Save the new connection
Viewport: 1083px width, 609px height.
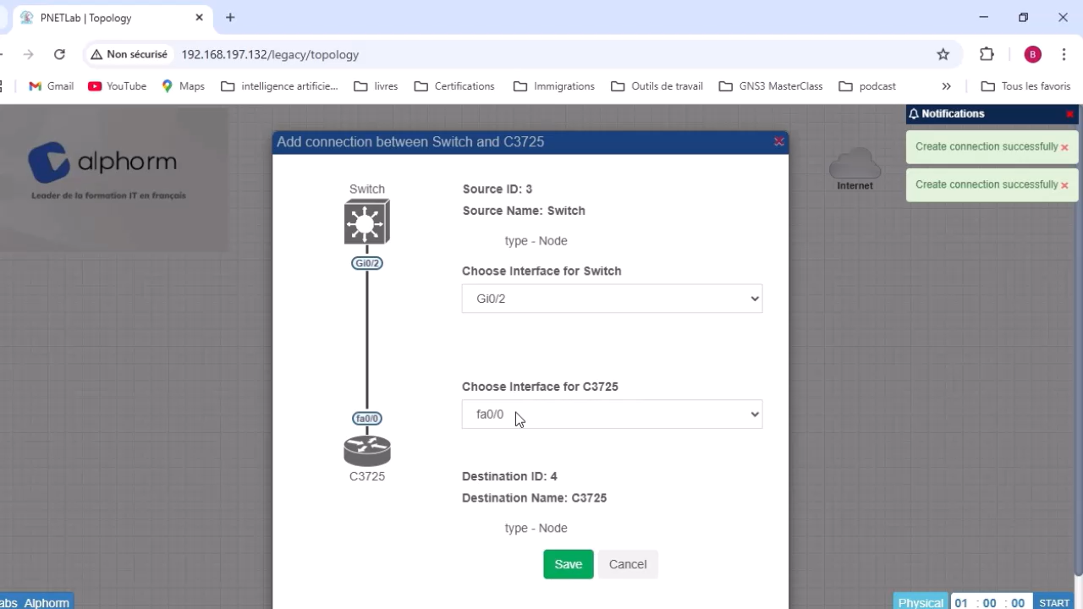568,564
